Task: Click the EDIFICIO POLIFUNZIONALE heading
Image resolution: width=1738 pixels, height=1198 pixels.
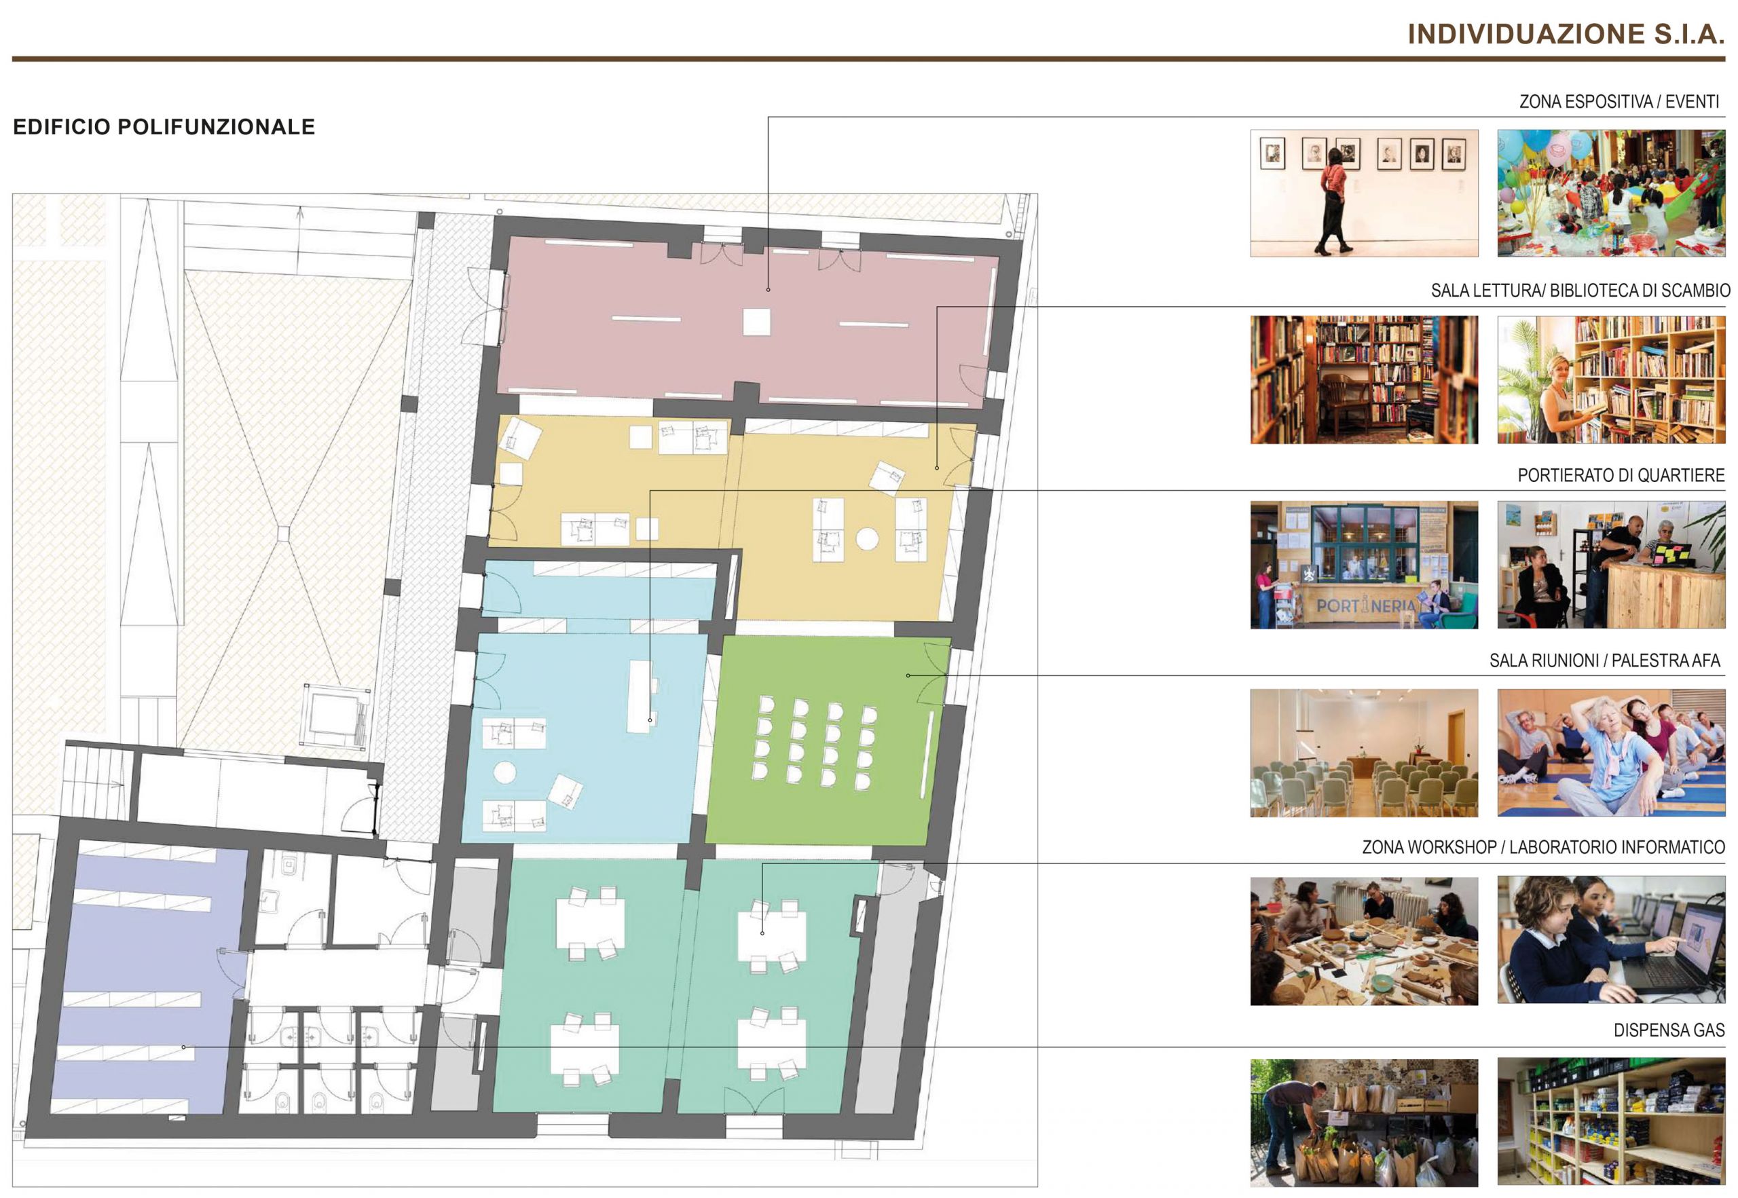Action: click(164, 127)
